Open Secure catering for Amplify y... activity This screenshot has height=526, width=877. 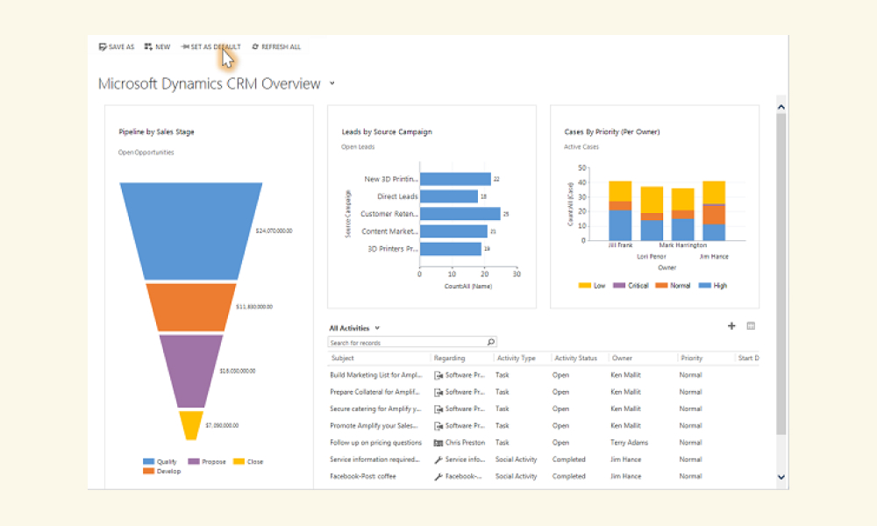click(x=375, y=409)
